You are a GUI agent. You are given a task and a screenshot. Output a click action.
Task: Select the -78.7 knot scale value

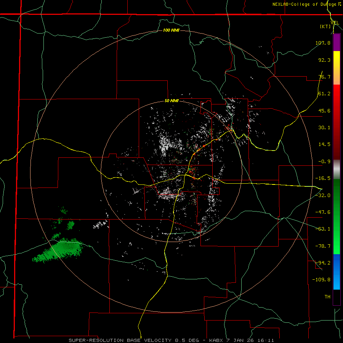[x=323, y=246]
